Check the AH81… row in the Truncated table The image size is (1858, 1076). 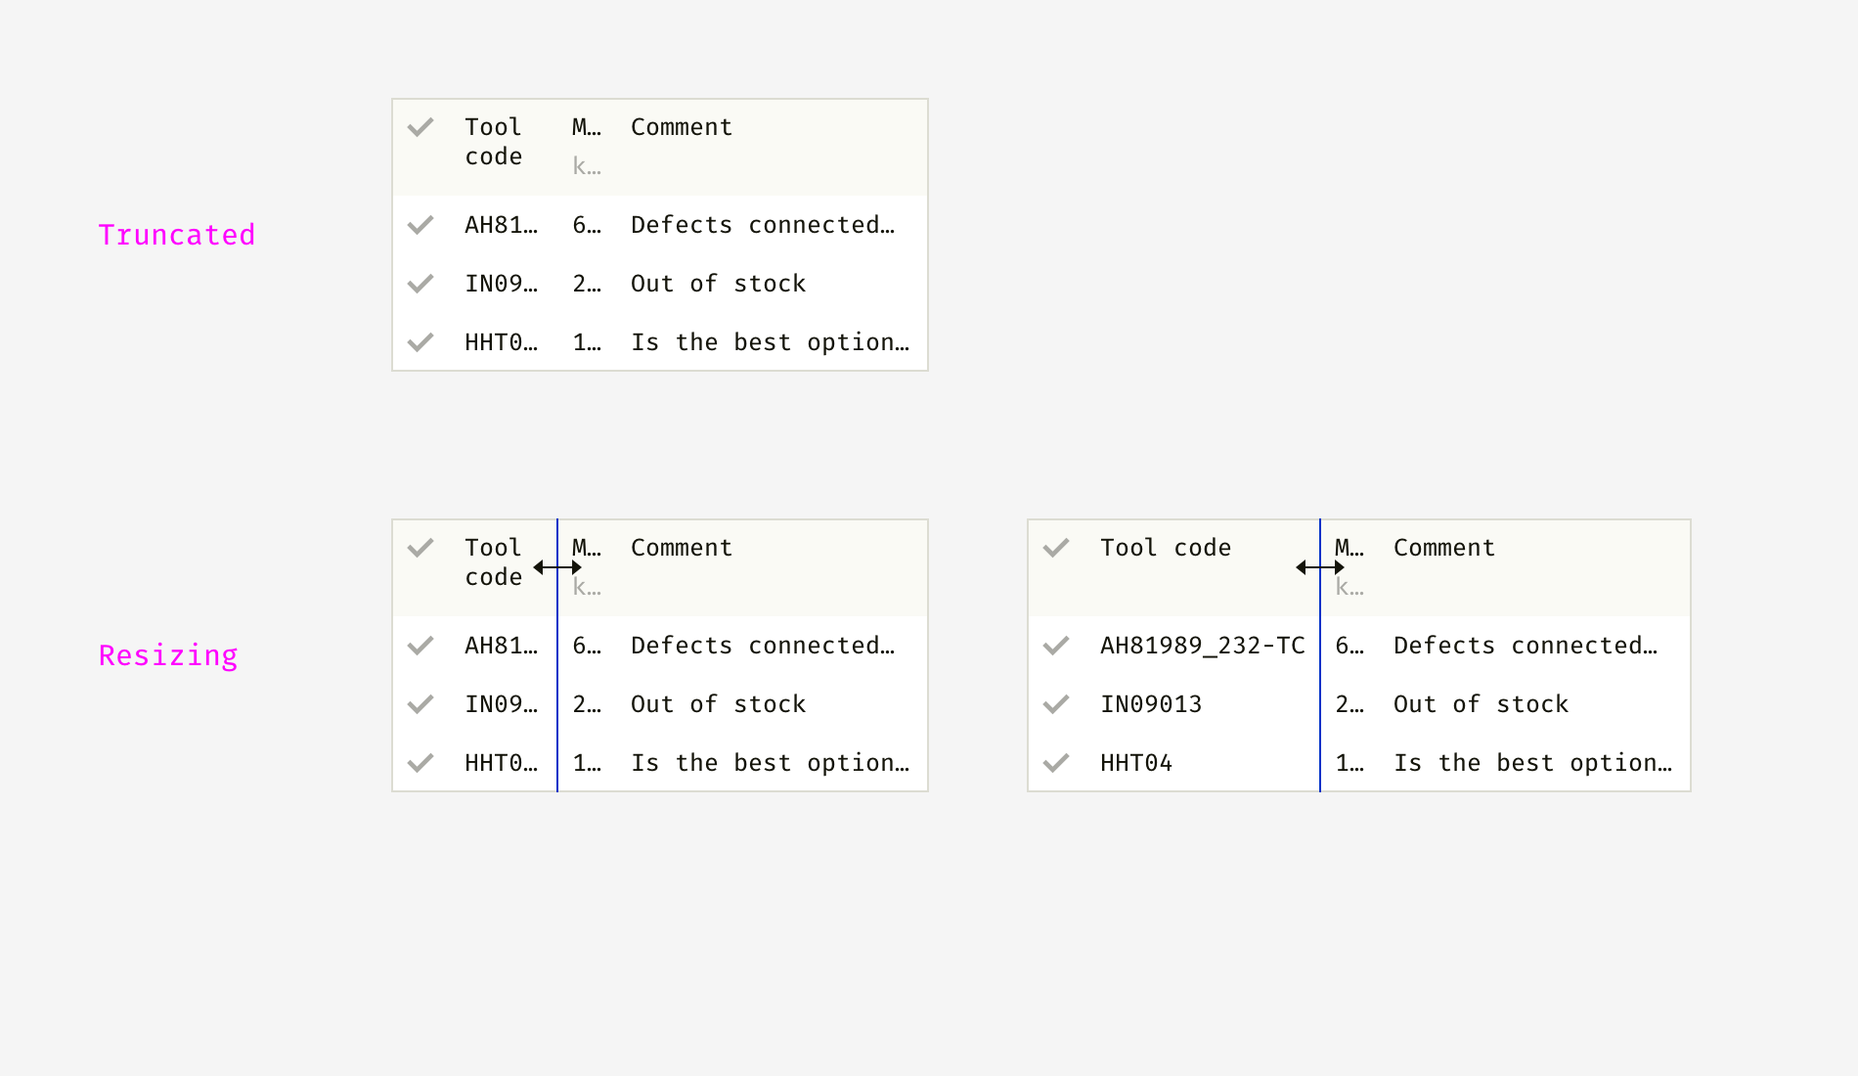420,225
